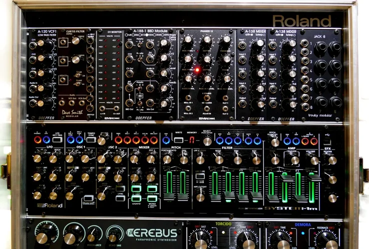Toggle the LFO KEY TRIG button

(x=57, y=140)
